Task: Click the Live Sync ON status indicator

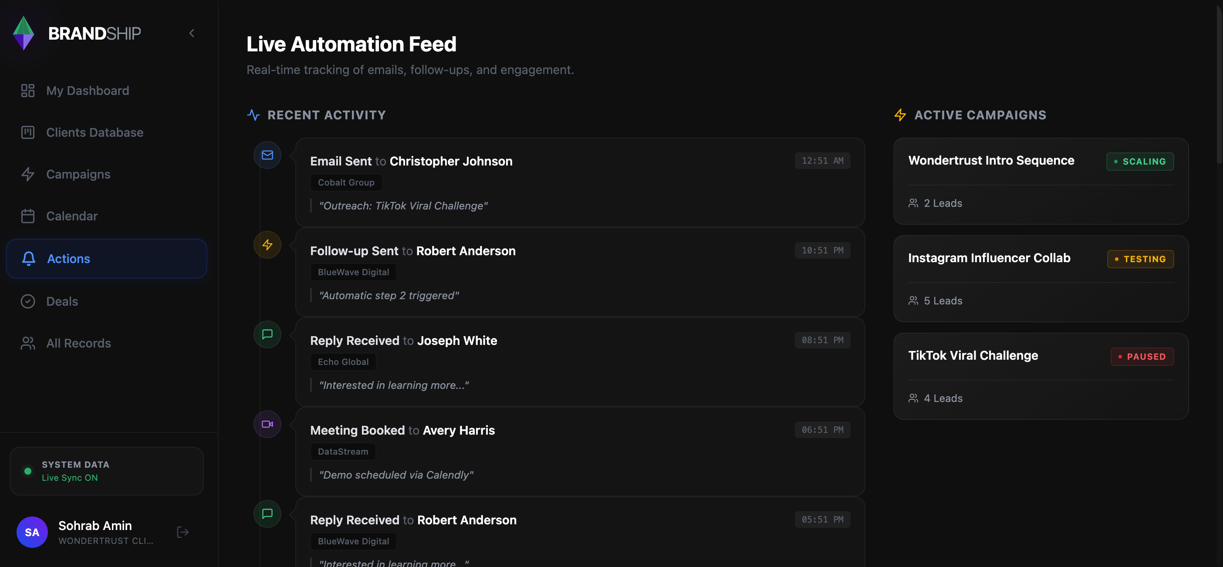Action: point(27,471)
